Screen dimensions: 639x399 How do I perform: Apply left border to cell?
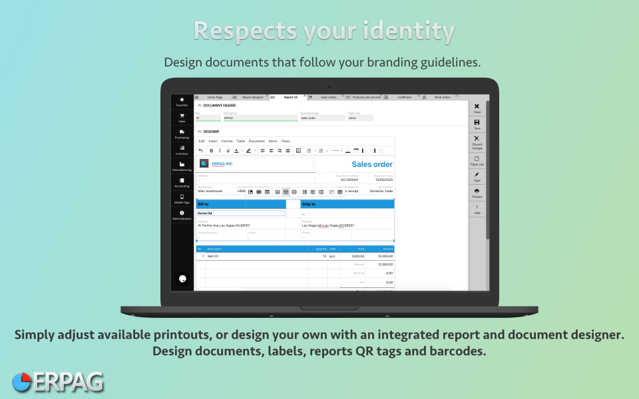364,151
